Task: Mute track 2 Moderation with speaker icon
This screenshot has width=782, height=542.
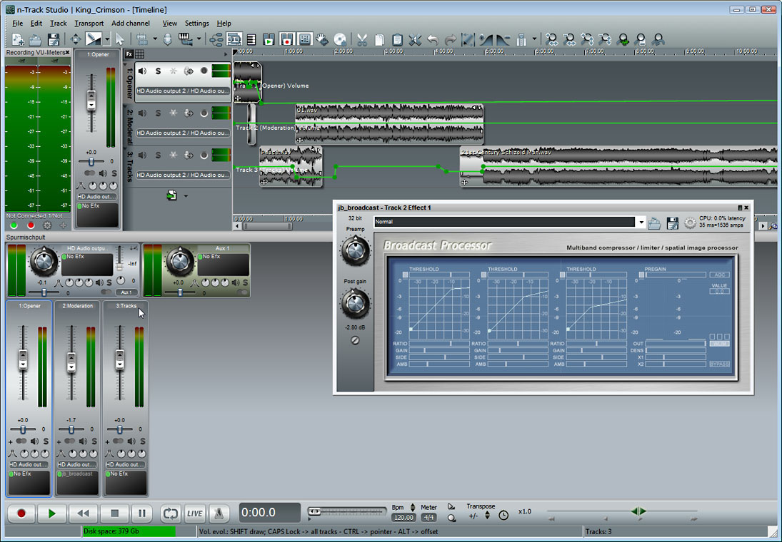Action: click(142, 113)
